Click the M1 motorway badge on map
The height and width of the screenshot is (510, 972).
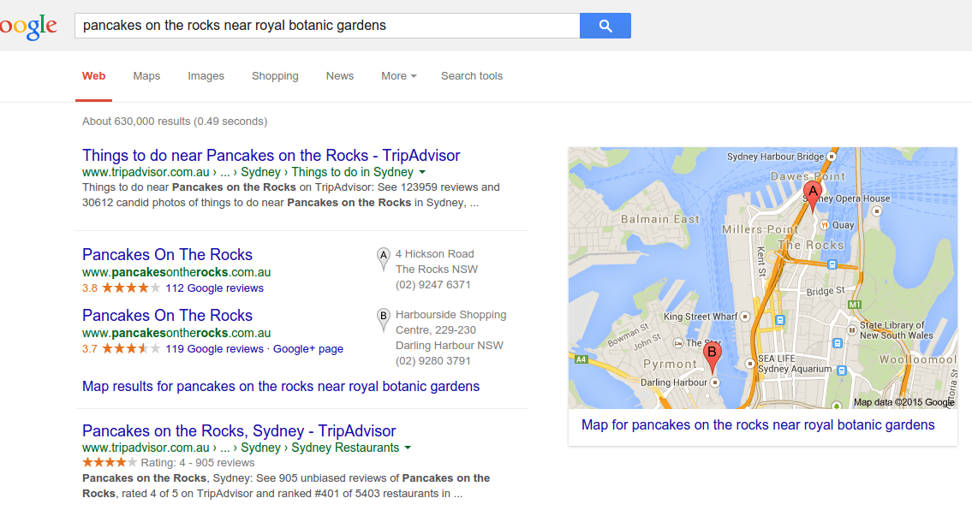pyautogui.click(x=855, y=305)
